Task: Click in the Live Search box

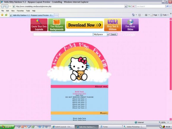Action: pyautogui.click(x=151, y=6)
